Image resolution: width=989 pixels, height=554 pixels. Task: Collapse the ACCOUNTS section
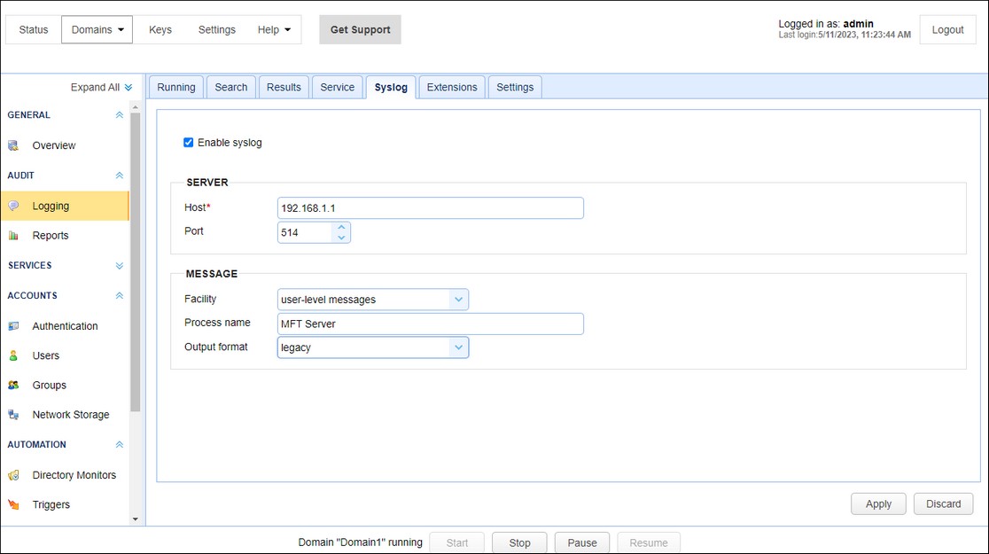(x=120, y=295)
